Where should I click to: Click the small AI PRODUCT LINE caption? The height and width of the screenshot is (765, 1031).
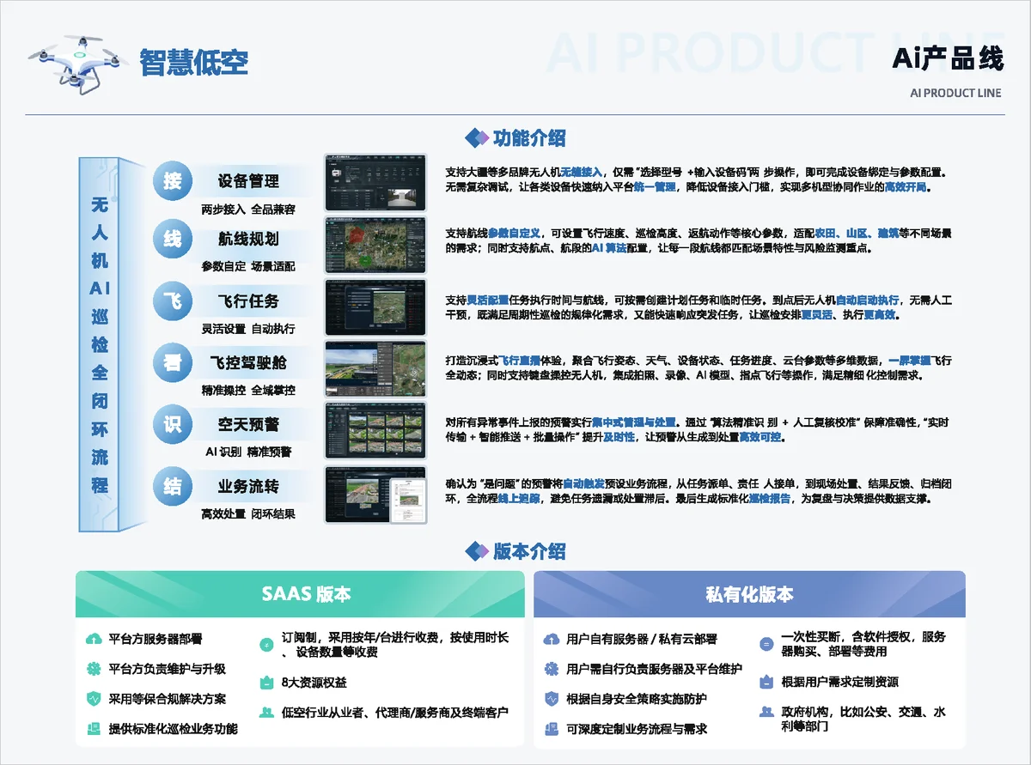point(955,94)
